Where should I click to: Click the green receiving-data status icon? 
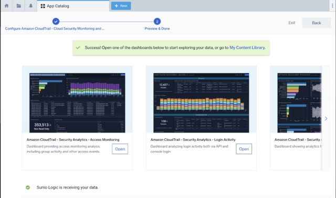28,188
